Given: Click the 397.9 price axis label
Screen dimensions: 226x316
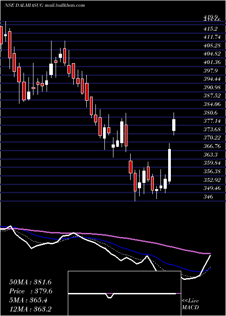Looking at the screenshot, I should 211,71.
